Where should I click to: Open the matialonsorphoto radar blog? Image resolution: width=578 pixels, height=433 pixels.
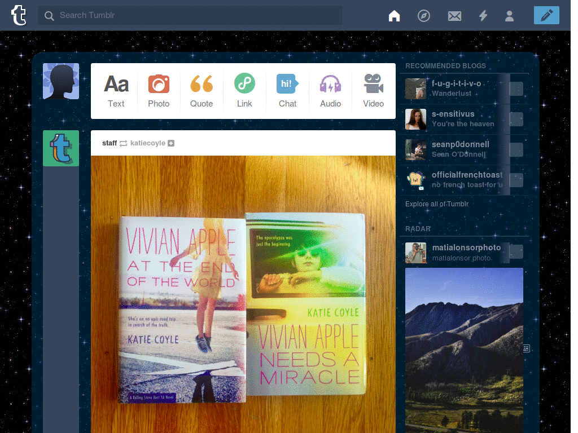(x=466, y=248)
